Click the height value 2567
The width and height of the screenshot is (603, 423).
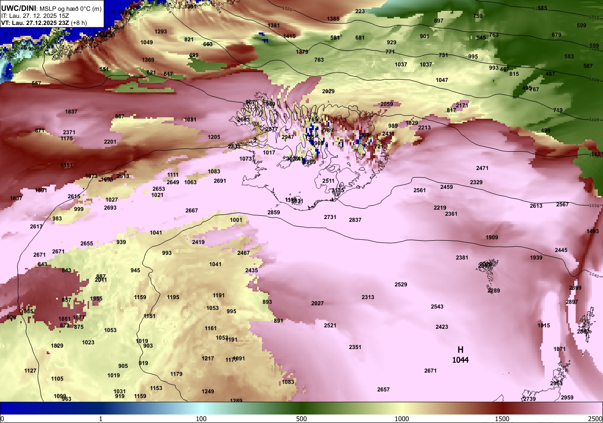562,204
